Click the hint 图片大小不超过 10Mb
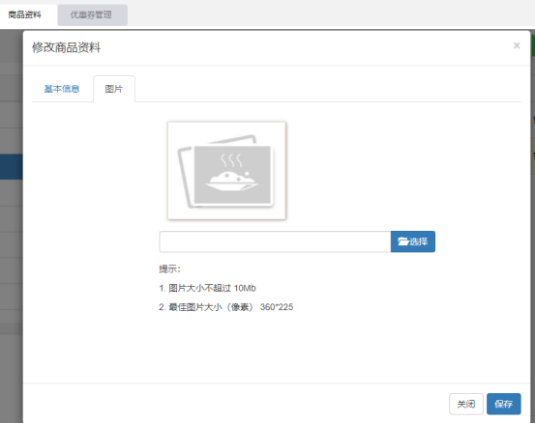The width and height of the screenshot is (535, 423). point(207,288)
